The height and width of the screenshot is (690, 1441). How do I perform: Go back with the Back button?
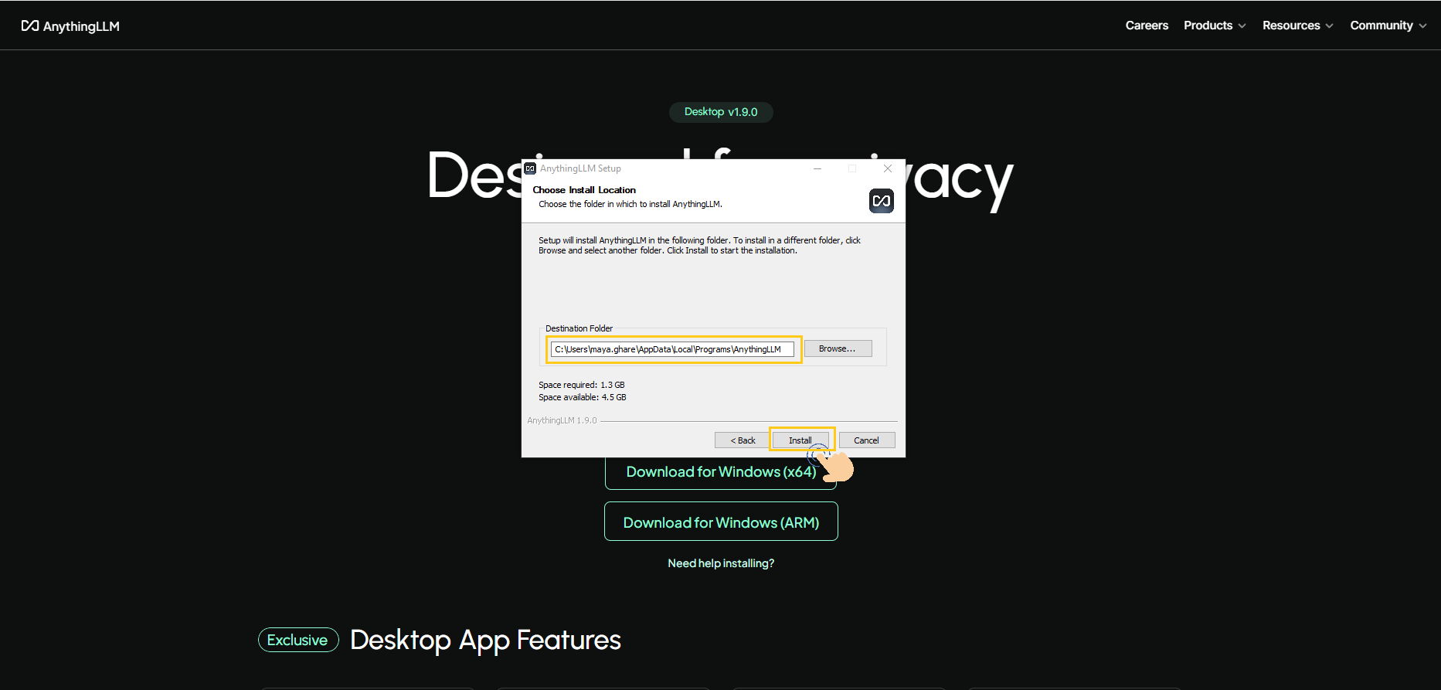coord(743,440)
